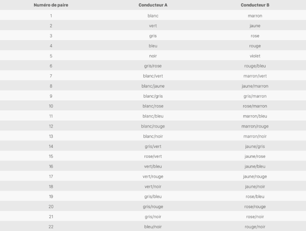Select the "vert/rouge" cell in row 17

point(153,176)
